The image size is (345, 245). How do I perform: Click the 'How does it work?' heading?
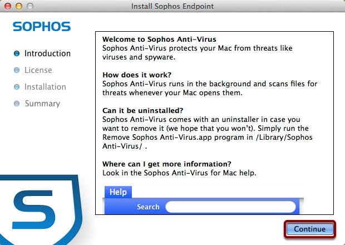pos(137,75)
